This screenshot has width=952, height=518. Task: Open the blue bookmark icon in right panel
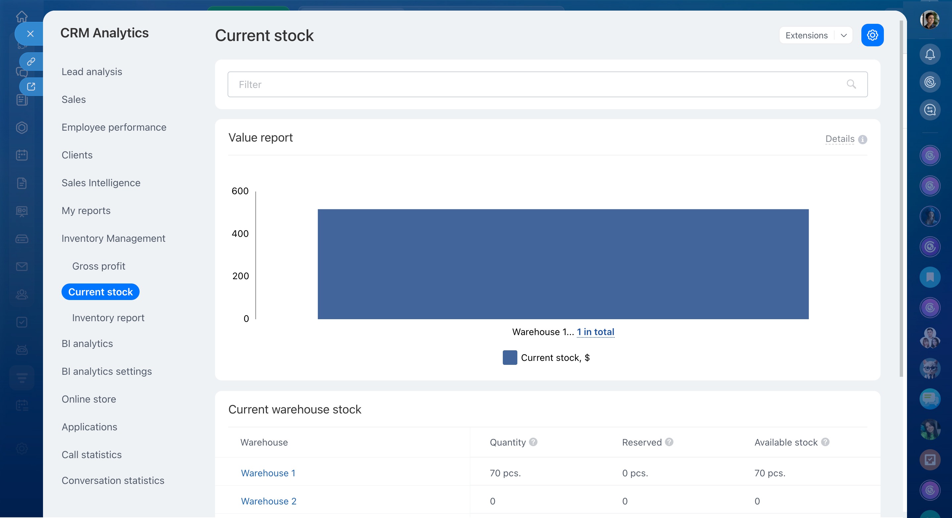coord(930,277)
